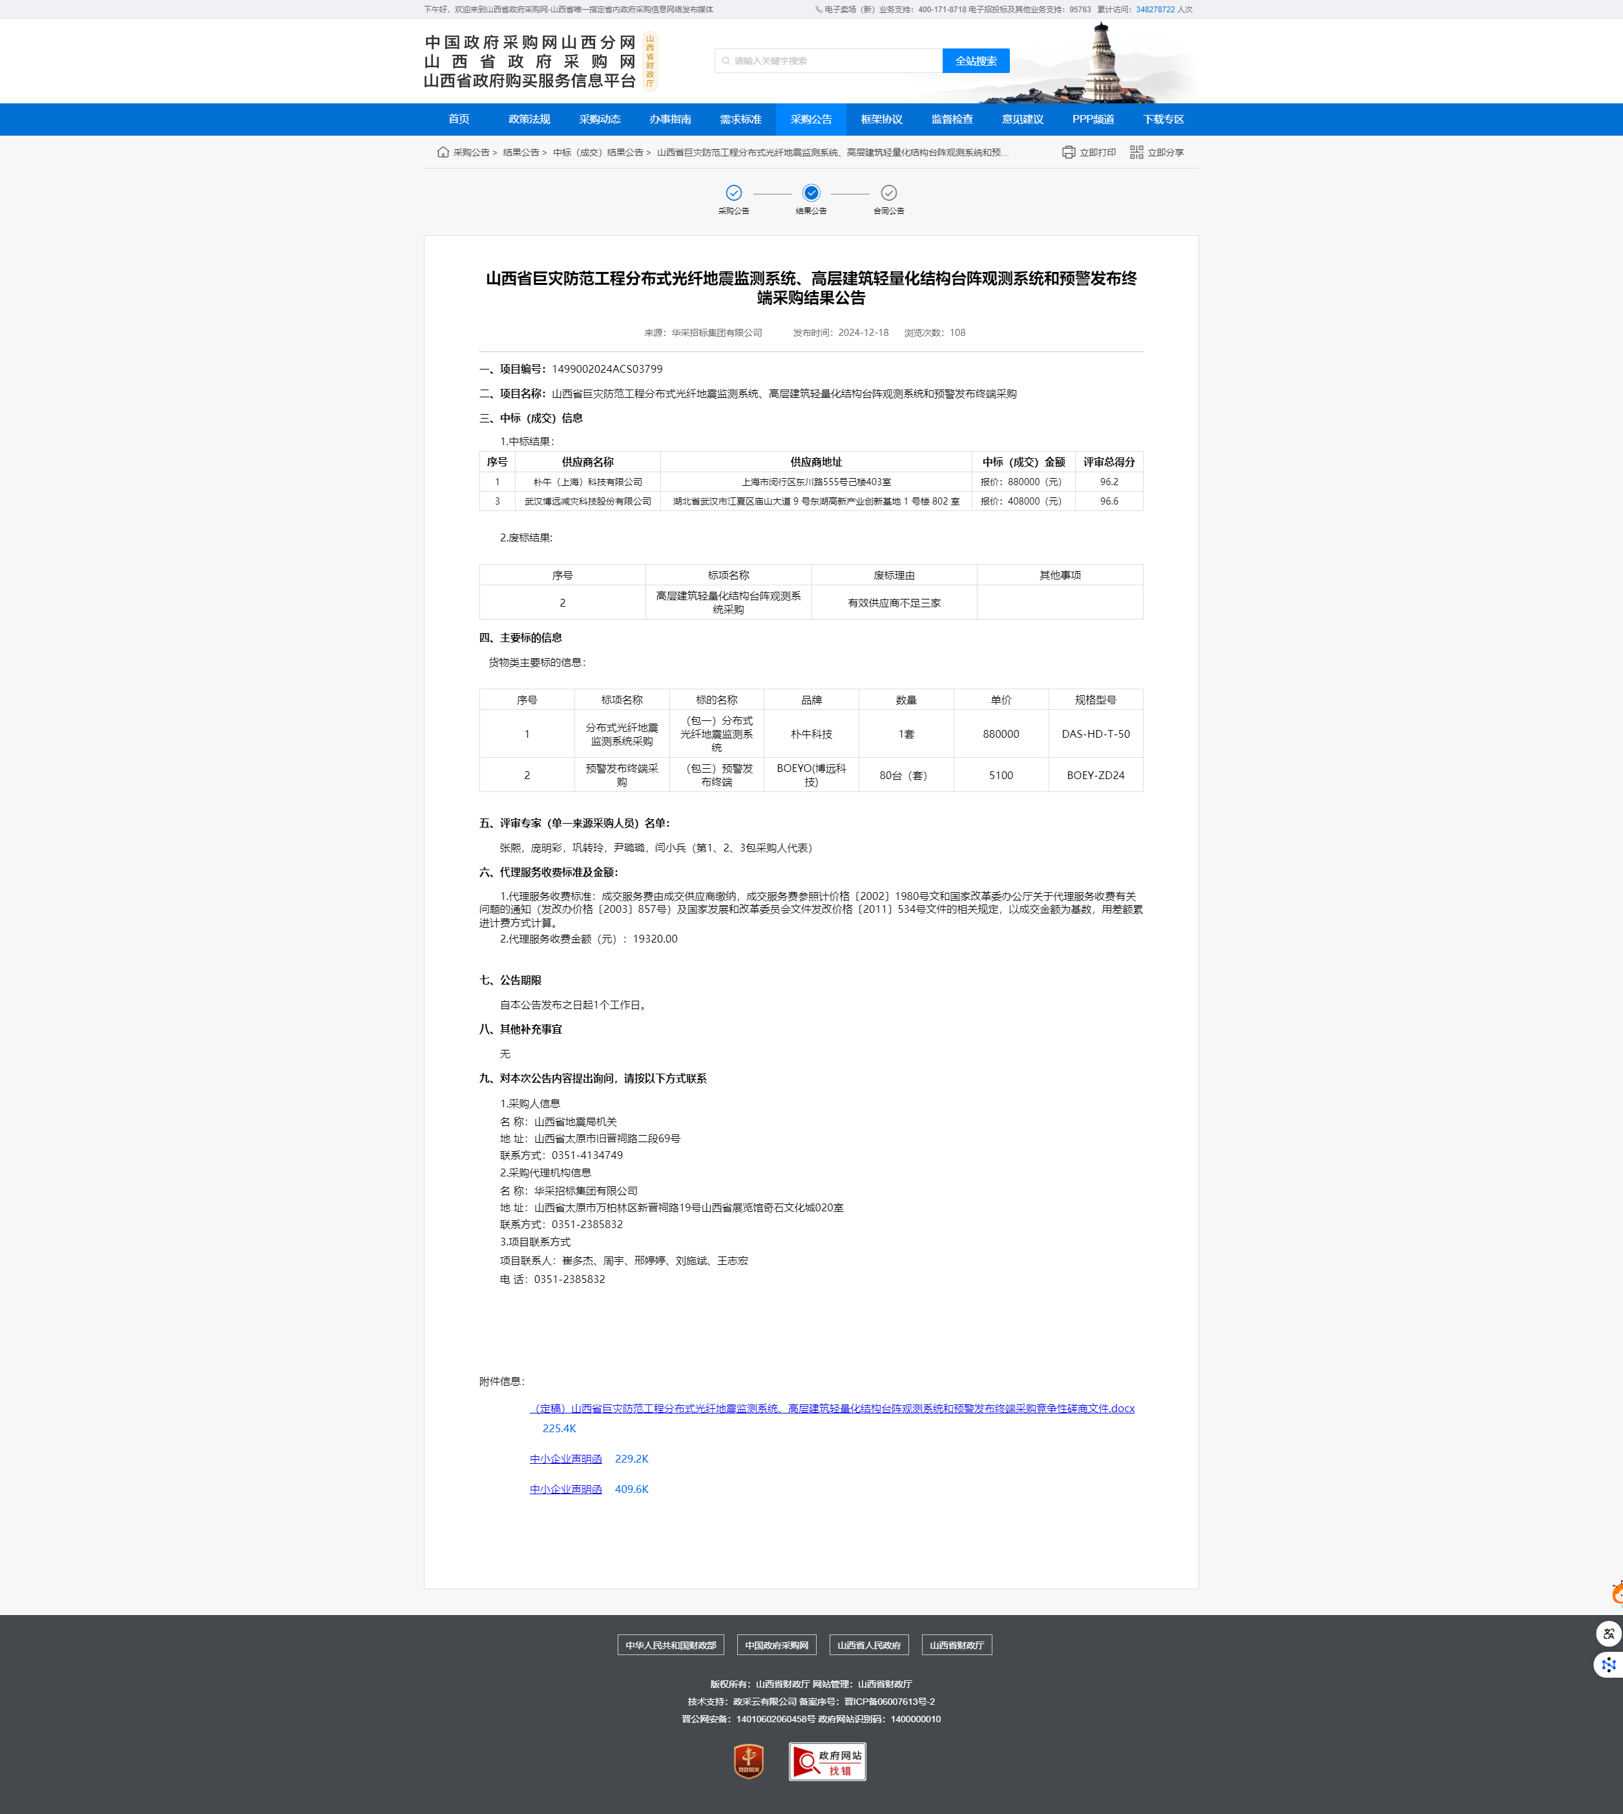
Task: Click agency fee amount 19320.00
Action: click(655, 939)
